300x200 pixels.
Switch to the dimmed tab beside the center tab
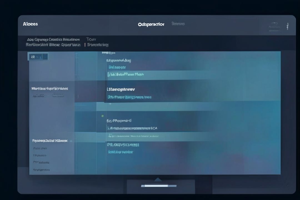178,24
